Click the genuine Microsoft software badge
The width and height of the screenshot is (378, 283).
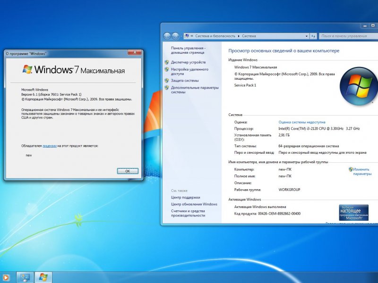pos(353,213)
